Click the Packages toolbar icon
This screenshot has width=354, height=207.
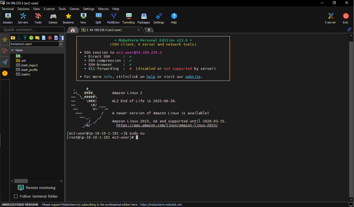click(x=144, y=18)
